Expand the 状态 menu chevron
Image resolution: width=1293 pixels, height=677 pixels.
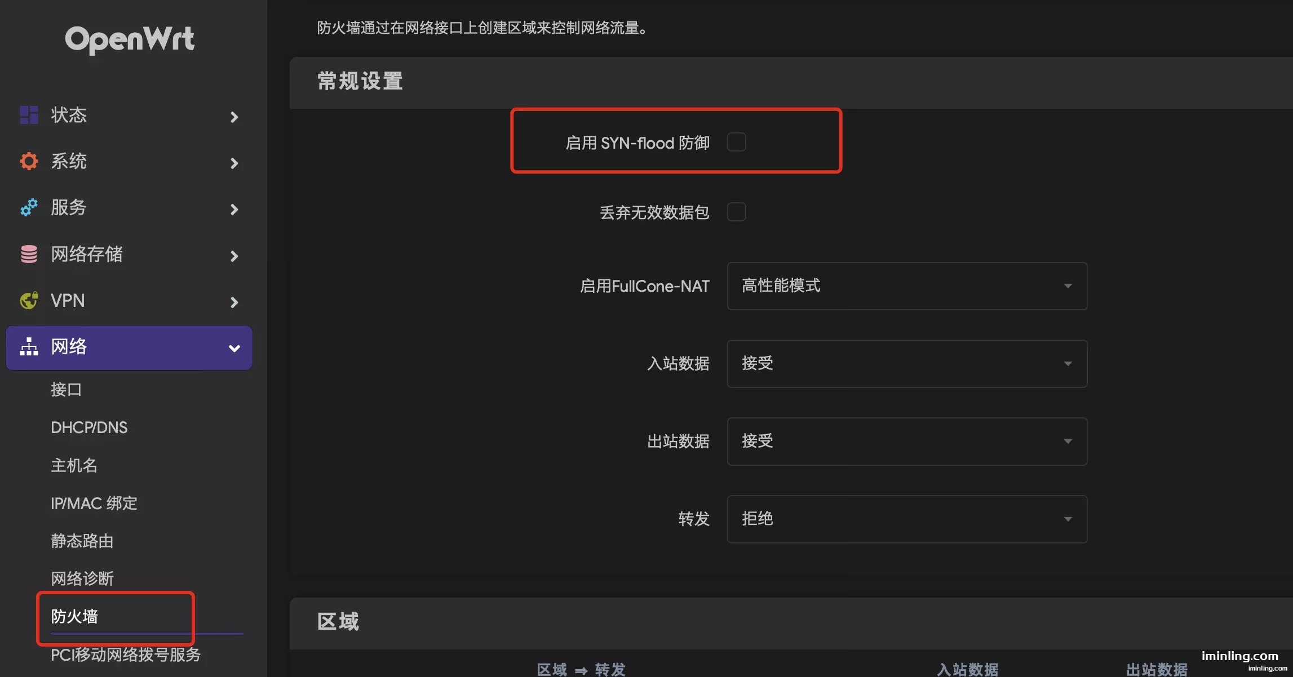tap(234, 117)
